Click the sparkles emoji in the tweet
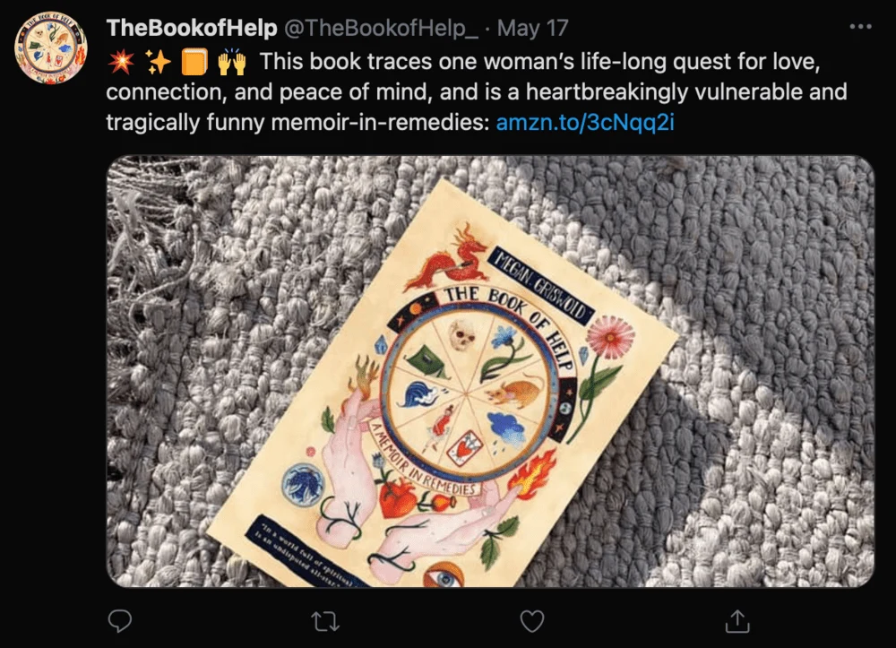Viewport: 896px width, 648px height. click(158, 63)
